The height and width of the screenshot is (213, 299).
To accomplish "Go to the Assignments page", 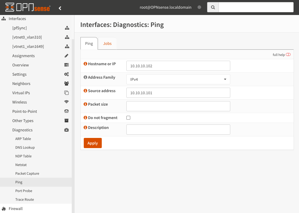I will pos(23,56).
